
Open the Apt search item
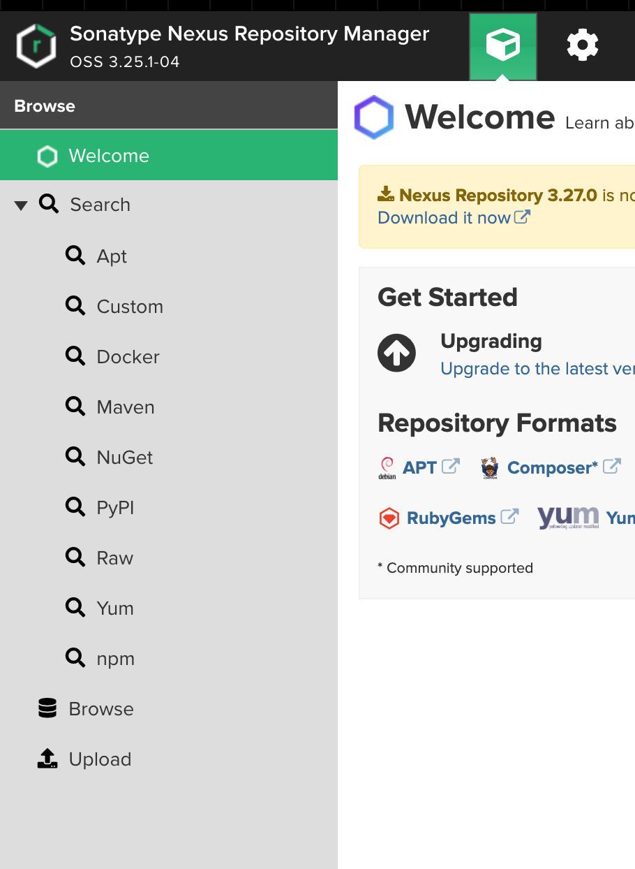[112, 256]
